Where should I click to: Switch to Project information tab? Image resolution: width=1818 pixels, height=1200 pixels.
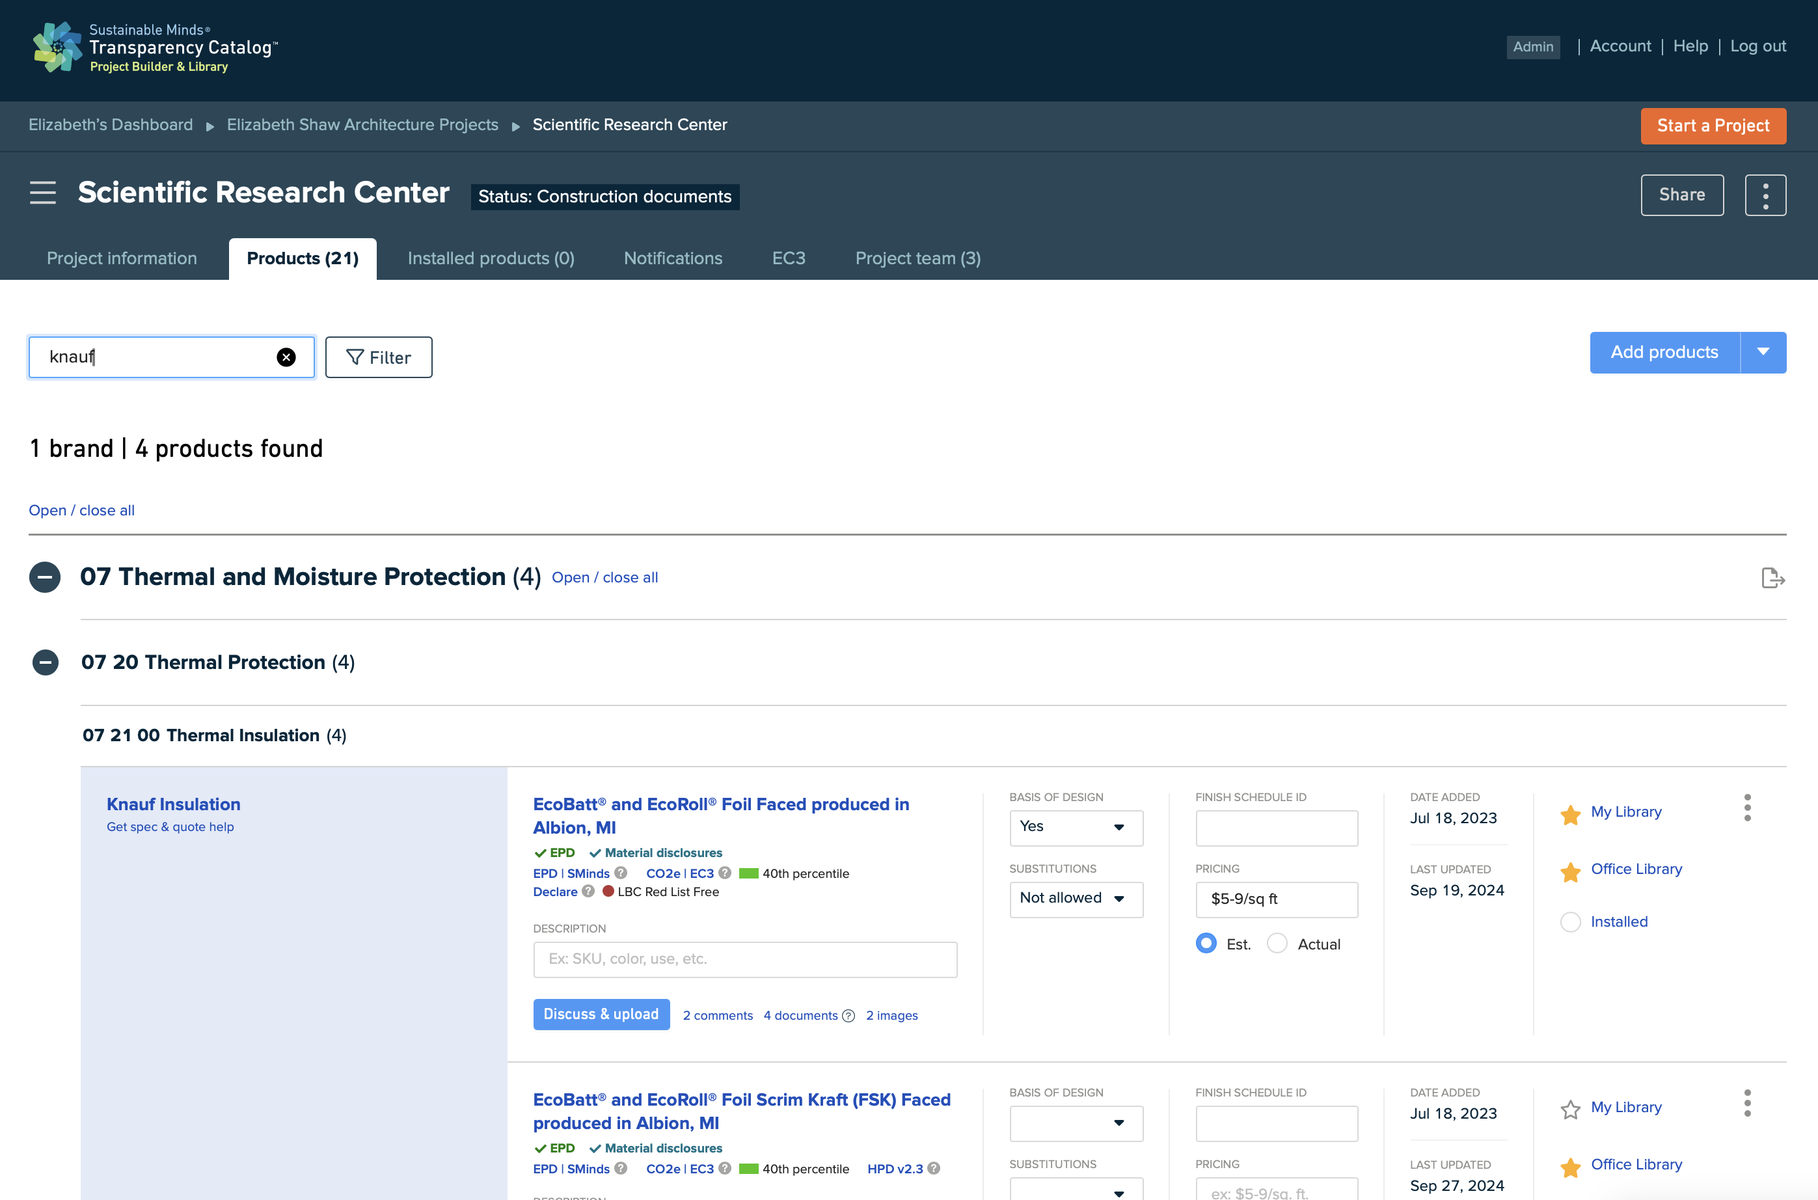(x=122, y=258)
